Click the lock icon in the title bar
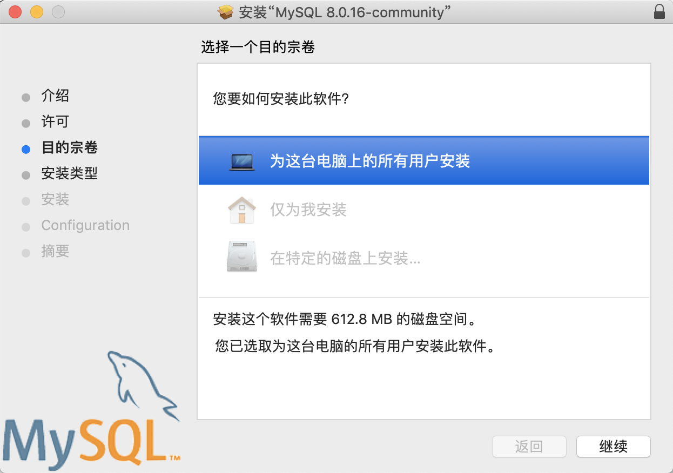Viewport: 673px width, 473px height. pos(659,11)
